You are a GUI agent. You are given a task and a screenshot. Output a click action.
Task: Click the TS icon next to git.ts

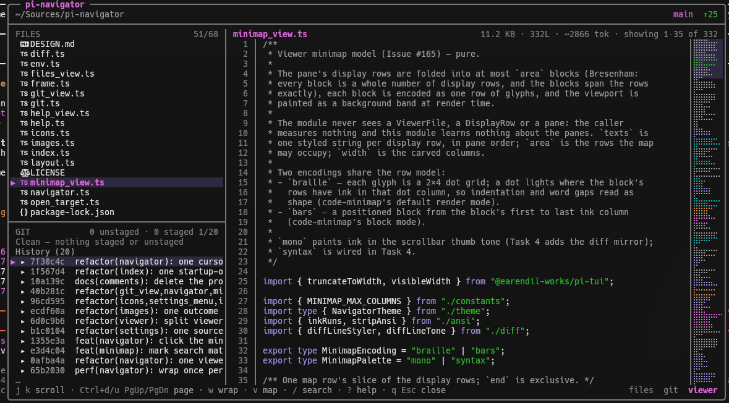click(x=24, y=104)
